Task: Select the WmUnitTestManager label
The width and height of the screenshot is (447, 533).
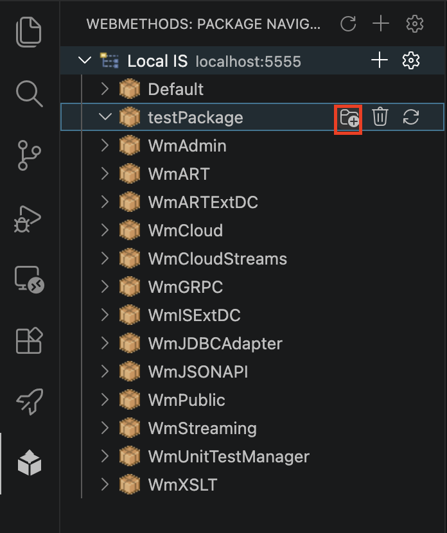Action: tap(229, 457)
